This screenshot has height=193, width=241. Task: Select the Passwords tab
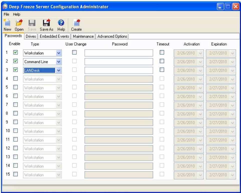pos(13,36)
